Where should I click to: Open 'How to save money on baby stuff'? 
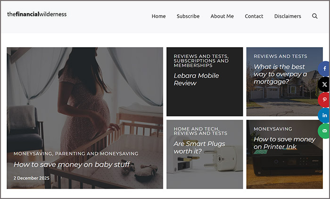point(72,165)
